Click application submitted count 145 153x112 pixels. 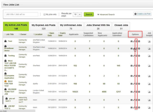coord(118,66)
